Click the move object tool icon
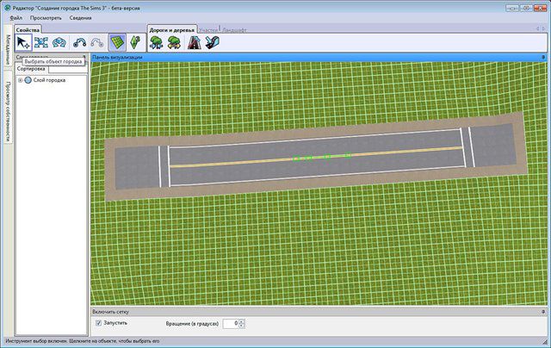 click(x=41, y=42)
